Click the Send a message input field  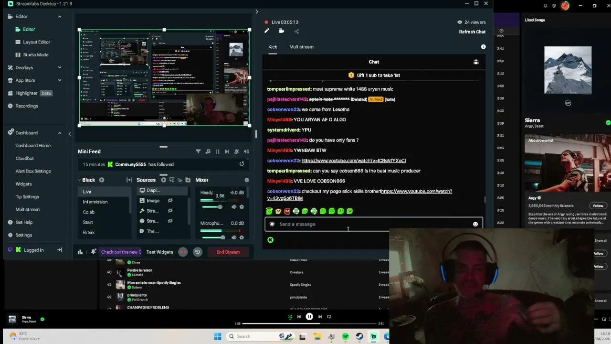pyautogui.click(x=374, y=224)
